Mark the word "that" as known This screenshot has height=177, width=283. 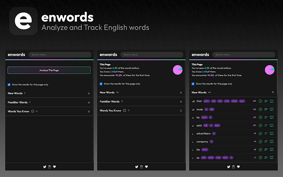[x=260, y=101]
